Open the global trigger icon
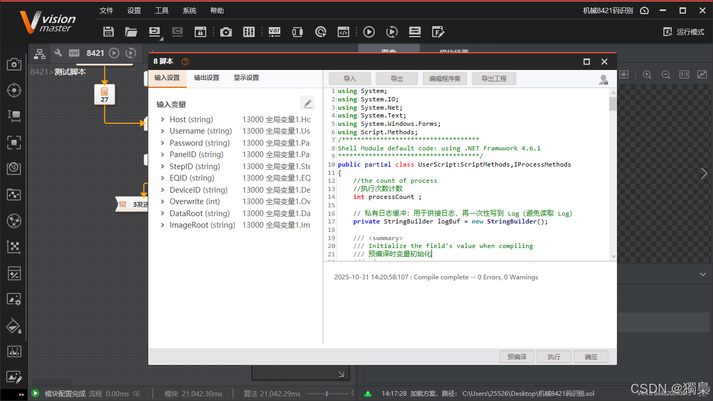 [x=320, y=32]
